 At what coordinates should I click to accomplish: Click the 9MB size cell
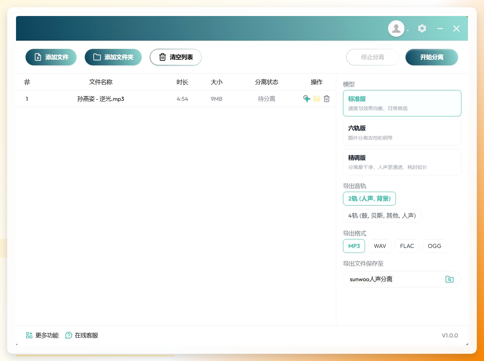pyautogui.click(x=217, y=99)
